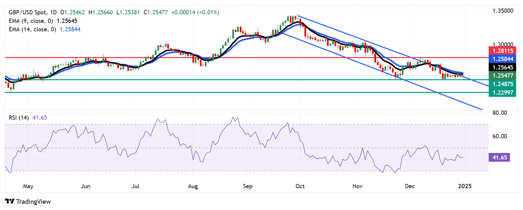Select the blue 1.25844 EMA price tag
523x210 pixels.
coord(502,59)
